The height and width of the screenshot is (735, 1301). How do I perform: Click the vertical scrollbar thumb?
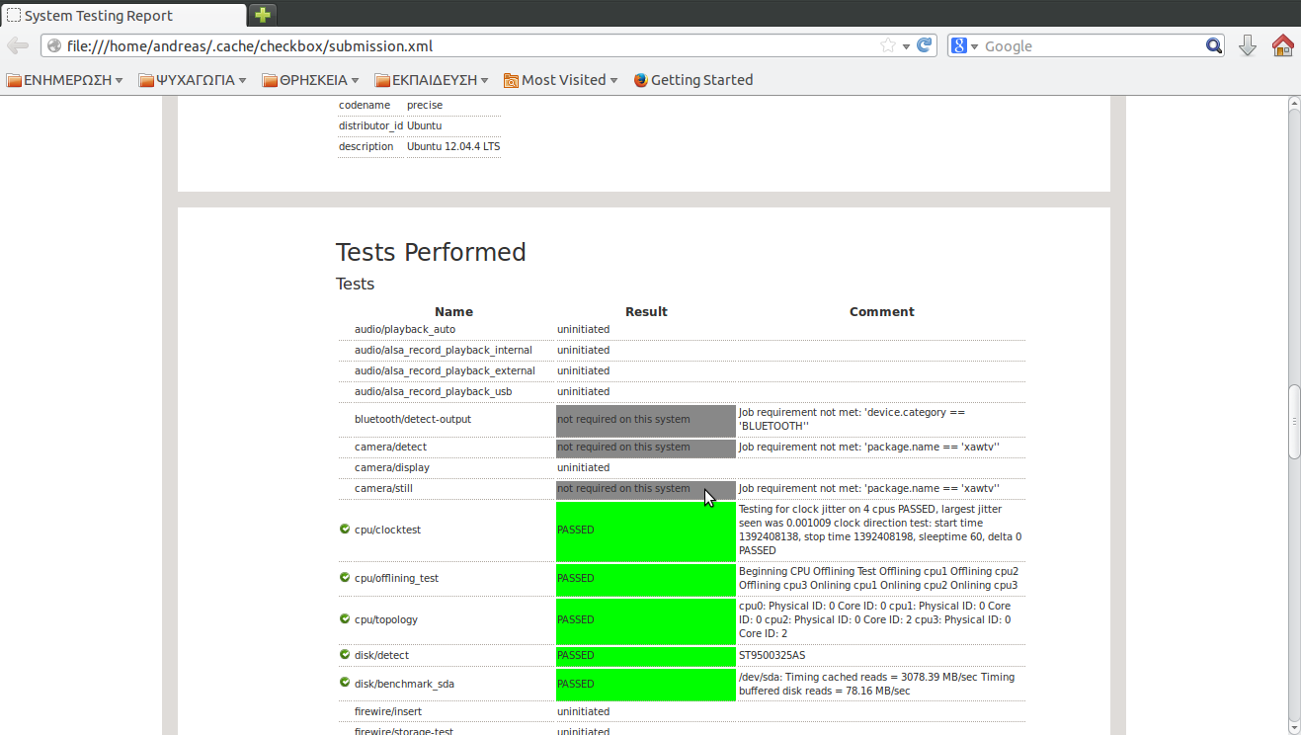coord(1293,421)
